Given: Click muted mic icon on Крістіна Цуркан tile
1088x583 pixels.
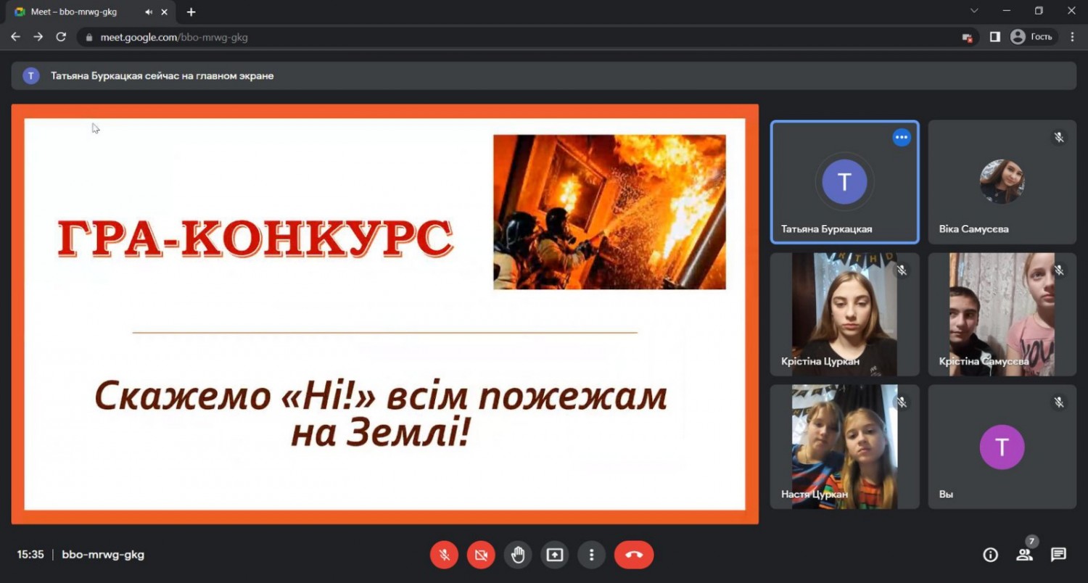Looking at the screenshot, I should pyautogui.click(x=902, y=270).
